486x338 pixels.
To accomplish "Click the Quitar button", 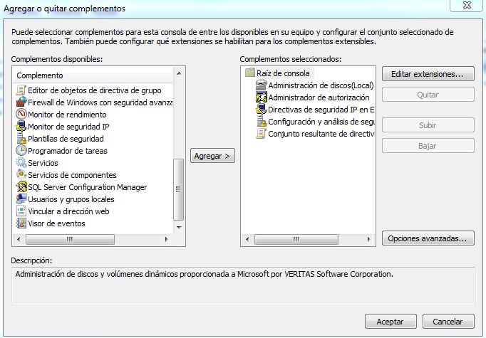I will [x=428, y=95].
